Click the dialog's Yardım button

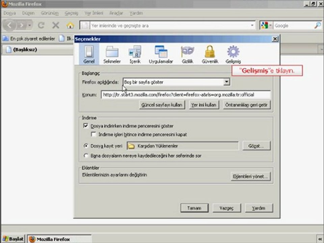pyautogui.click(x=259, y=208)
